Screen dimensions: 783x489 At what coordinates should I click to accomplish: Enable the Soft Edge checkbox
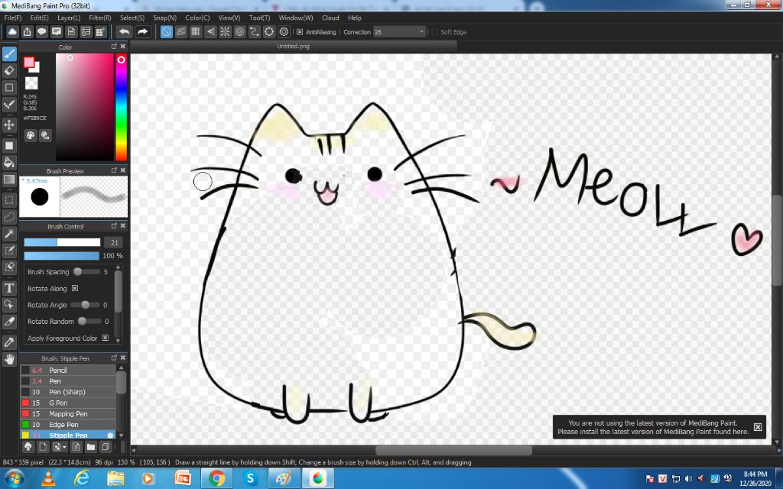point(434,32)
